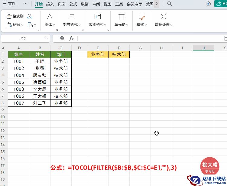227x186 pixels.
Task: Click the cloud upload icon
Action: click(208, 4)
